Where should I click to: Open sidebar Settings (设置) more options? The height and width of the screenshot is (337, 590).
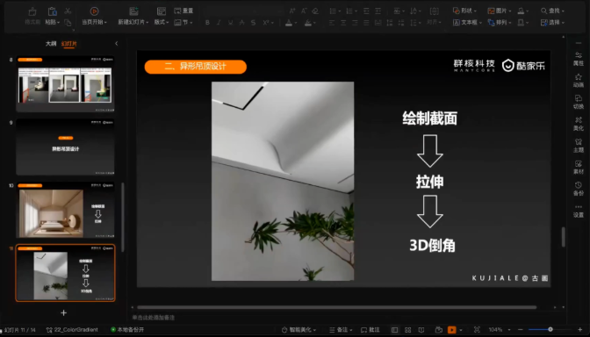pos(579,211)
